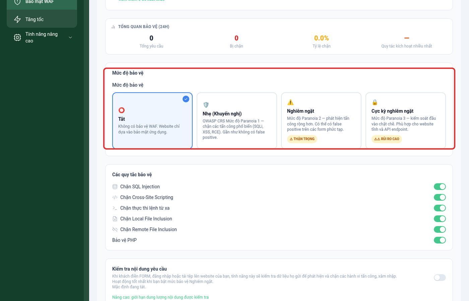Image resolution: width=469 pixels, height=301 pixels.
Task: Enable the Kiểm tra nội dung yêu cầu toggle
Action: 440,278
